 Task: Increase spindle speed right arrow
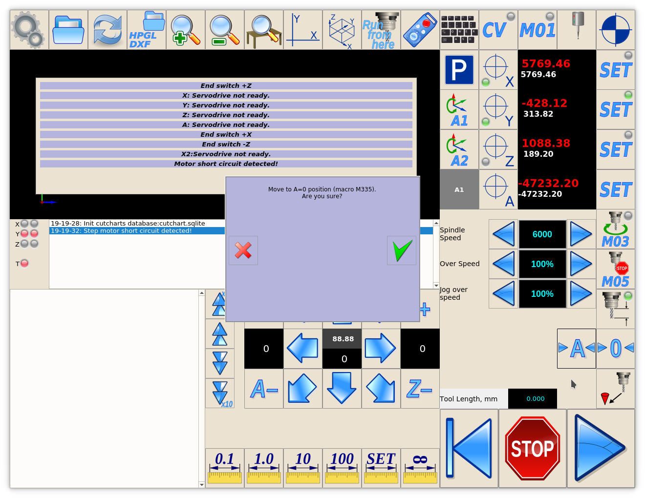pyautogui.click(x=581, y=234)
